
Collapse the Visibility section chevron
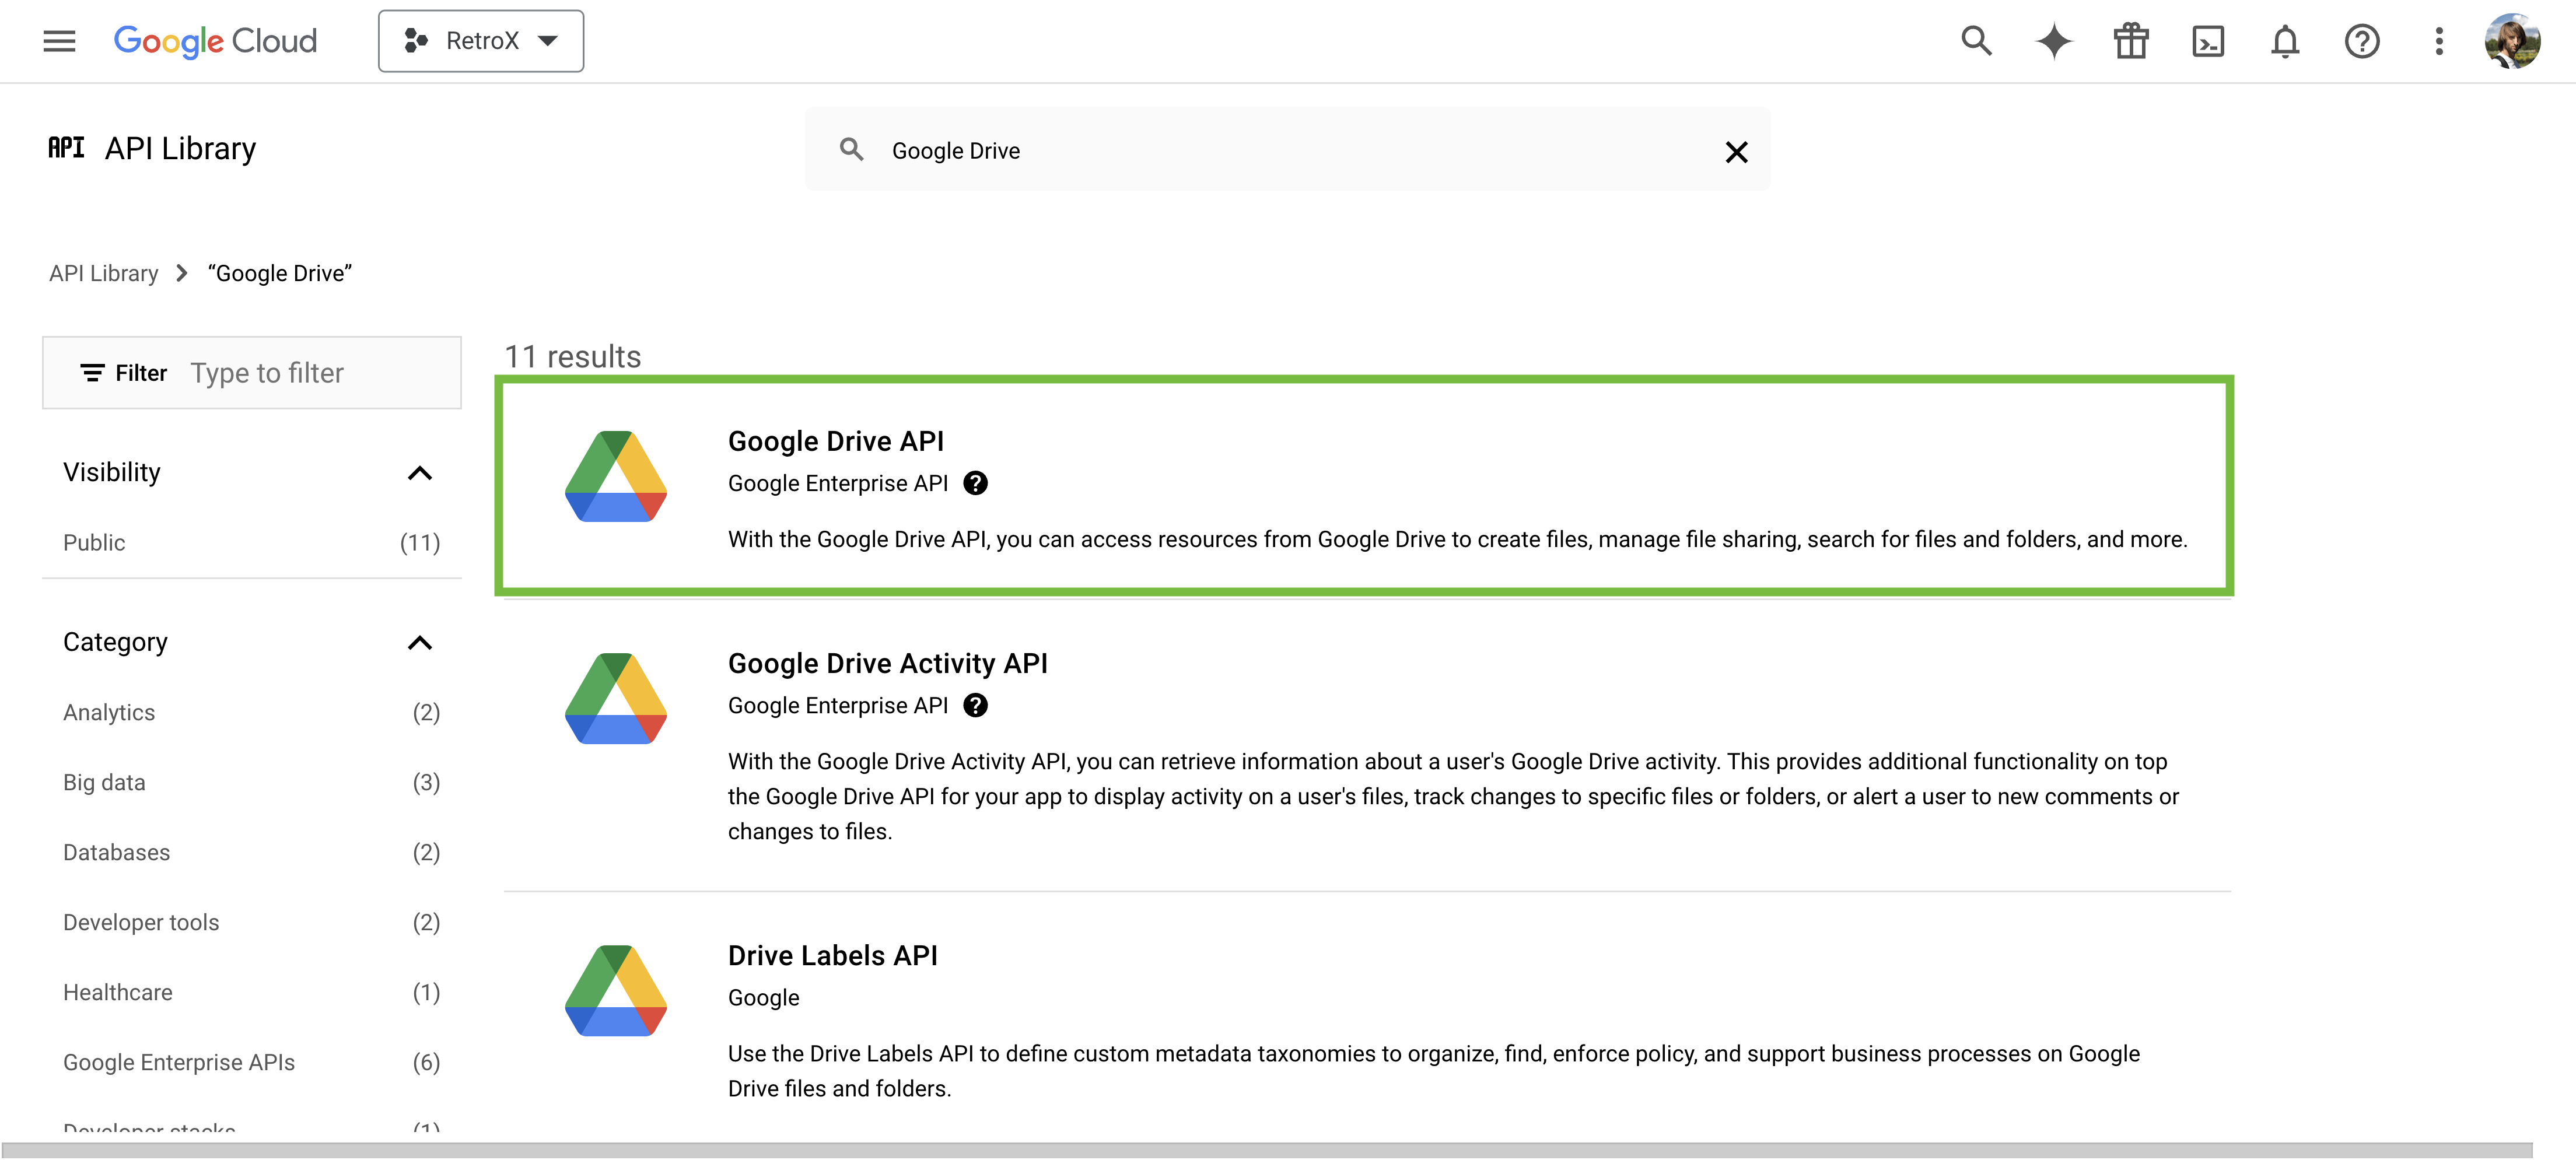tap(420, 473)
